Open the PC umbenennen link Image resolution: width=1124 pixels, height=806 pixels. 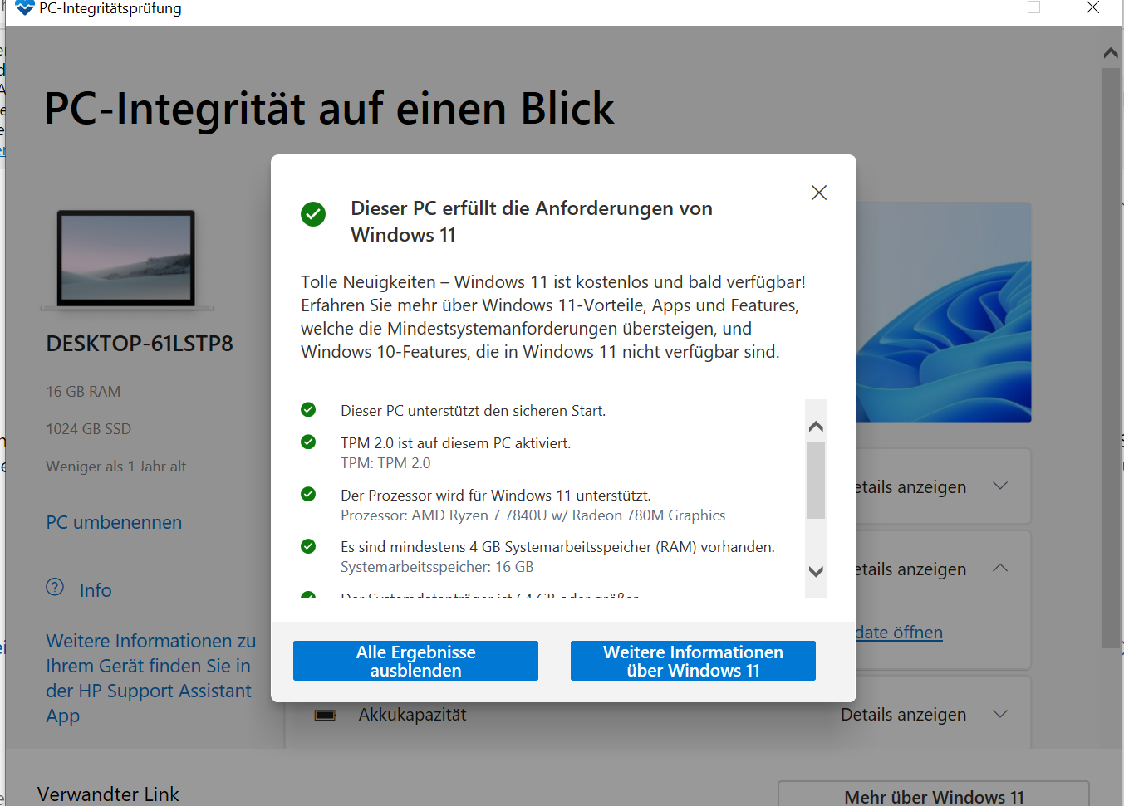coord(114,522)
